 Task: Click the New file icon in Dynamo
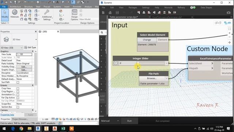[x=103, y=12]
